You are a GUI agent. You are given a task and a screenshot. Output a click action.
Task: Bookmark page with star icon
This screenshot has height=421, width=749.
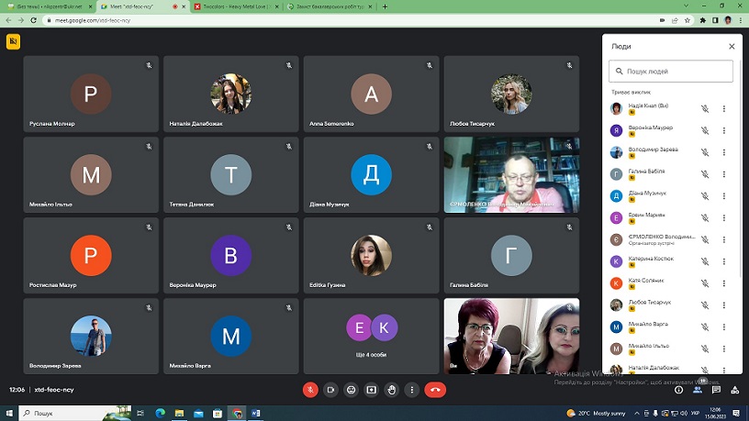[x=687, y=20]
